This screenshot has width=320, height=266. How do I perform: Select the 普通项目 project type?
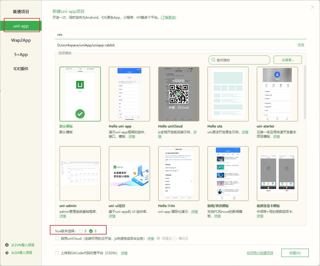point(21,12)
